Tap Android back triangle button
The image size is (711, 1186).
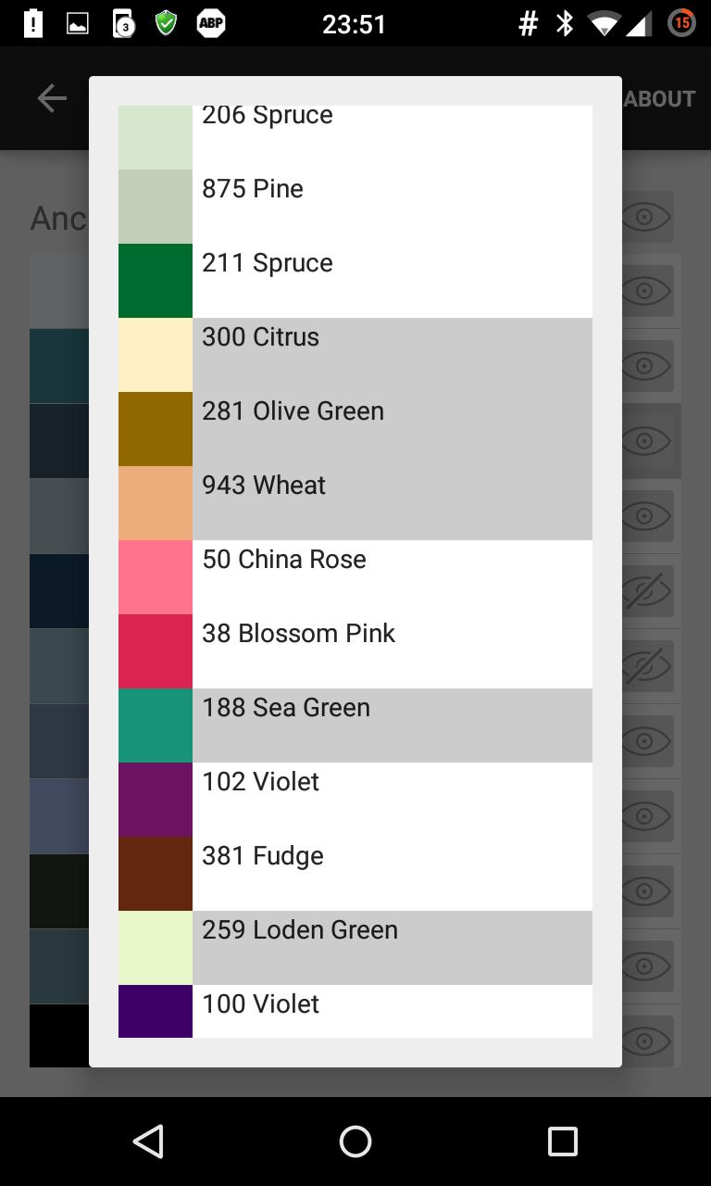[x=148, y=1142]
